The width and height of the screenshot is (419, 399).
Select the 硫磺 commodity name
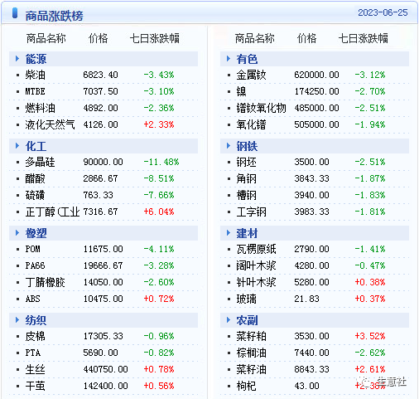tap(35, 195)
